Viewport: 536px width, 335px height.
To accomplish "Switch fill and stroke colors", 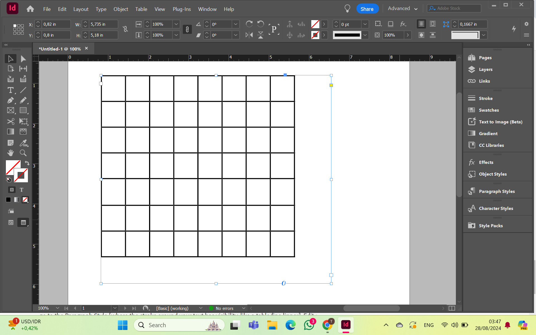I will (x=27, y=163).
